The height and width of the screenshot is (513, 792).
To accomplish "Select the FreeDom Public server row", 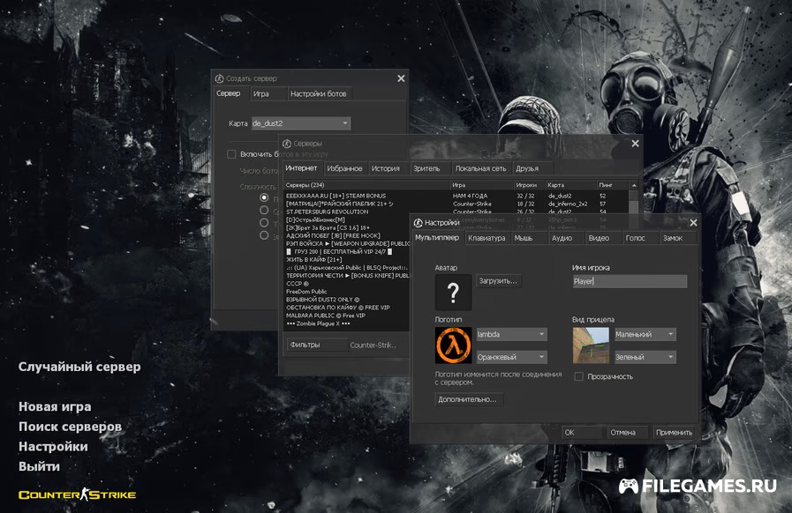I will (347, 292).
